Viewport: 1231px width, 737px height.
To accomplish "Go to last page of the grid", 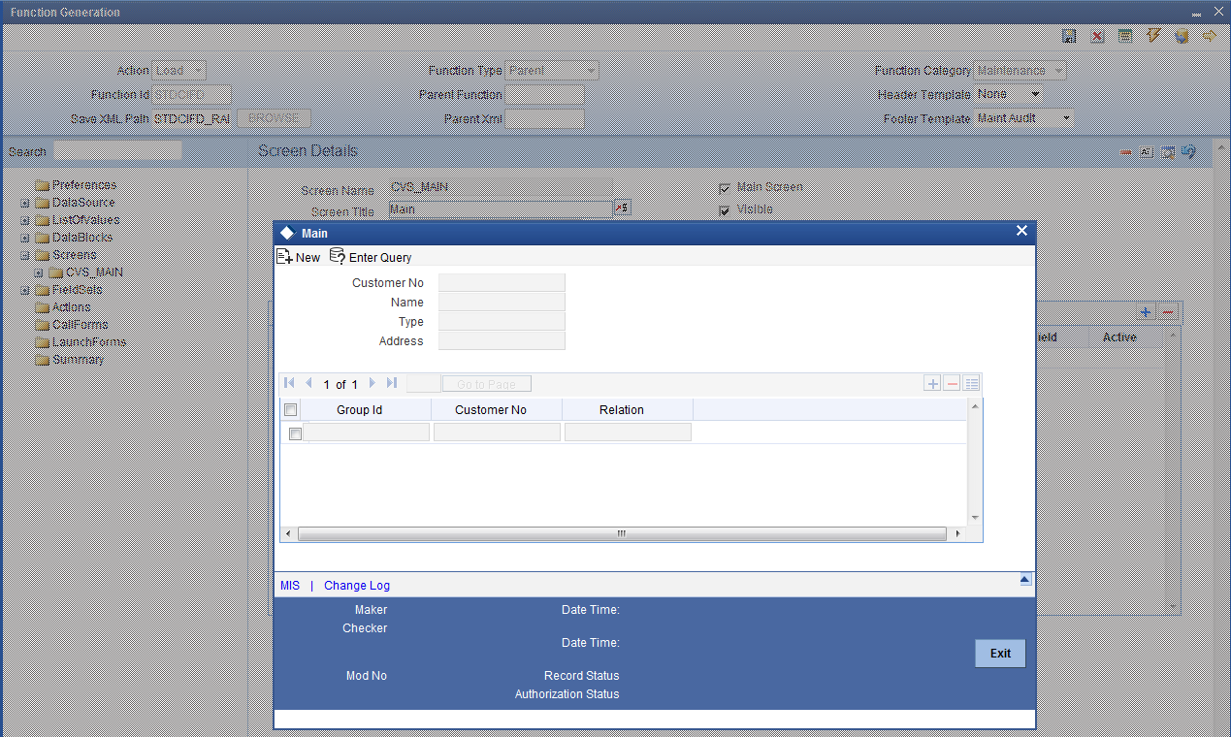I will pyautogui.click(x=392, y=384).
